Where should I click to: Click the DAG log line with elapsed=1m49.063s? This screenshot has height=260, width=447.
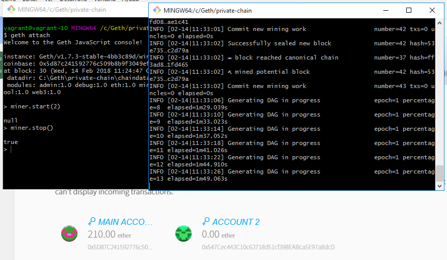coord(292,175)
